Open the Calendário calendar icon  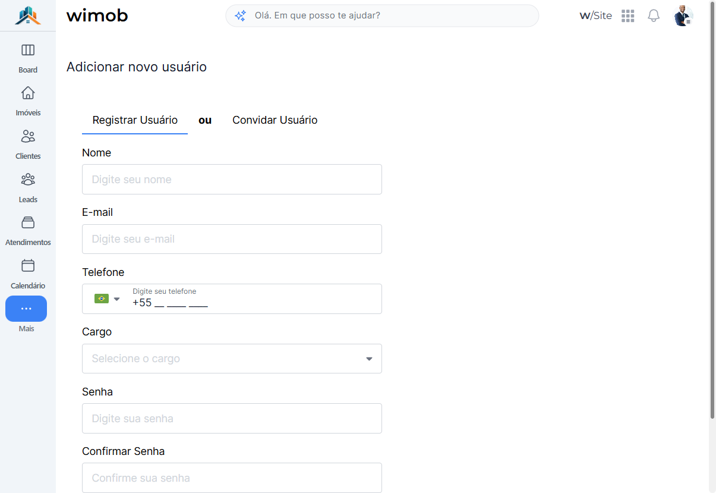(28, 266)
